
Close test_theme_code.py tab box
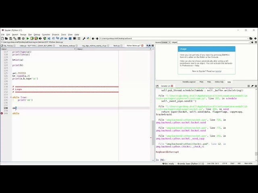pos(77,45)
